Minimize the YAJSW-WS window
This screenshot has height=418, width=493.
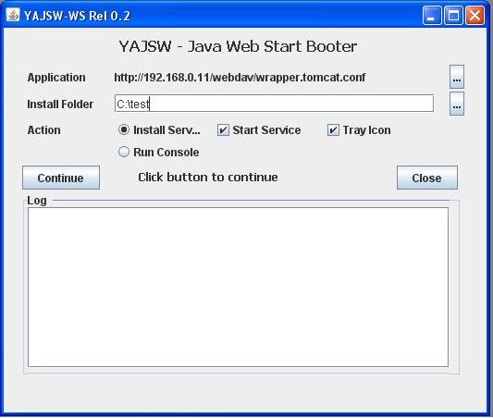432,15
